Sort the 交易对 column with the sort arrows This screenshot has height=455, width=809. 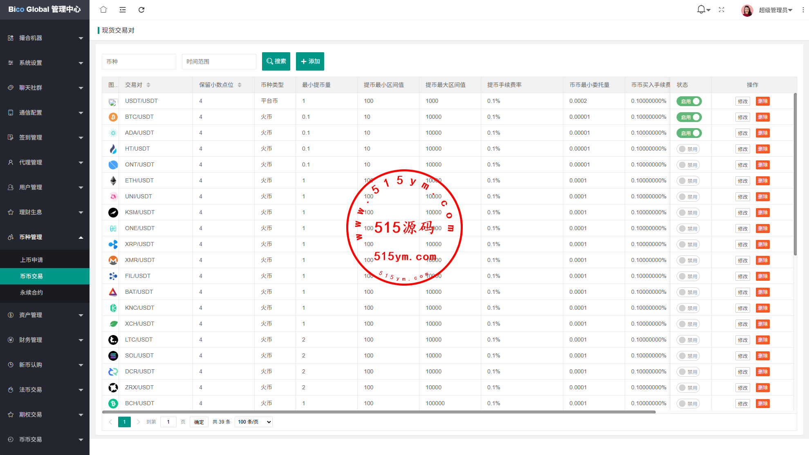tap(148, 85)
